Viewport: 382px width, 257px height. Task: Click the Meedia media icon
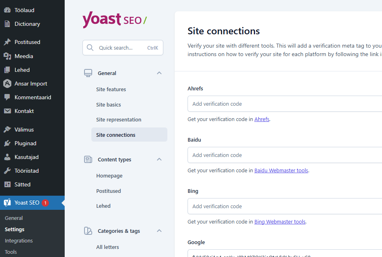[x=7, y=56]
